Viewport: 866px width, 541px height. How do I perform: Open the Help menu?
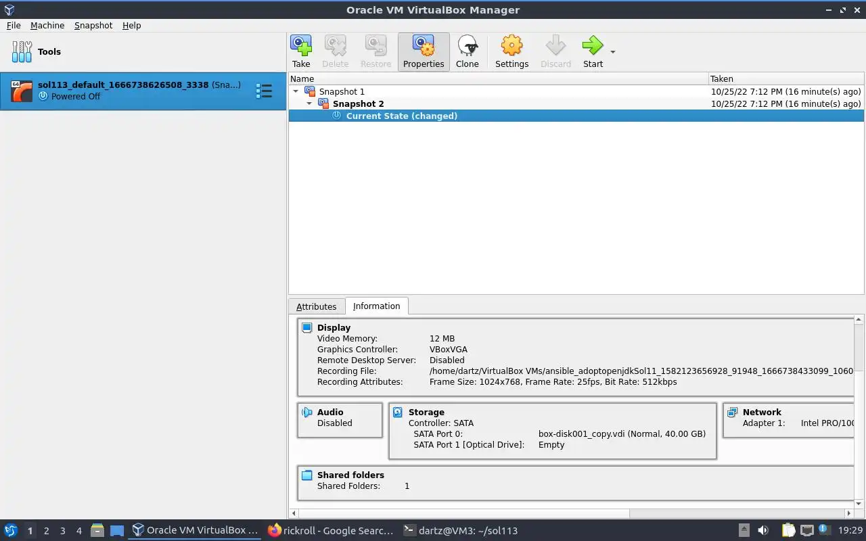click(131, 25)
